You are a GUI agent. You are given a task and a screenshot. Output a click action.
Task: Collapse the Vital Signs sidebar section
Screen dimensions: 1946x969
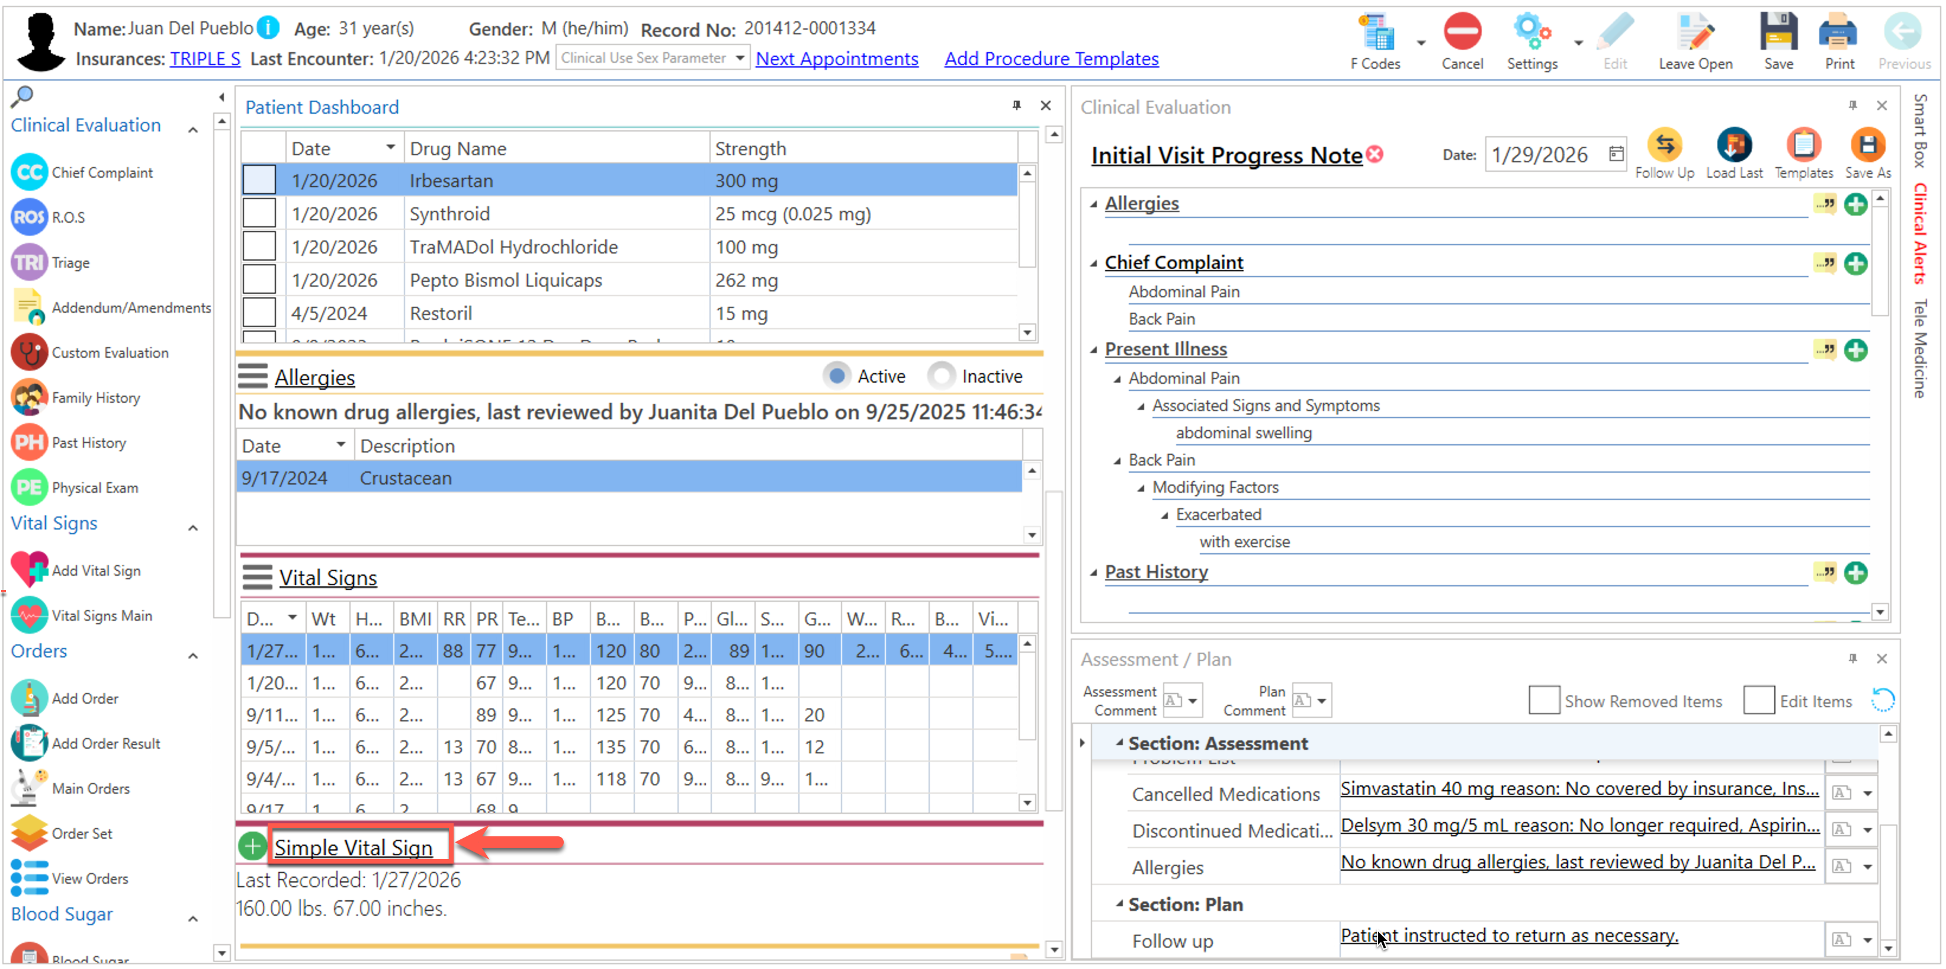pos(194,527)
